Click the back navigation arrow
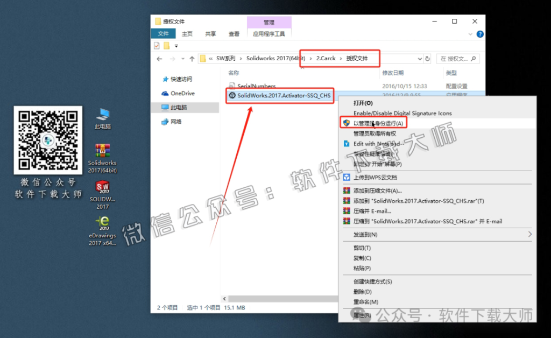551x338 pixels. pos(159,58)
